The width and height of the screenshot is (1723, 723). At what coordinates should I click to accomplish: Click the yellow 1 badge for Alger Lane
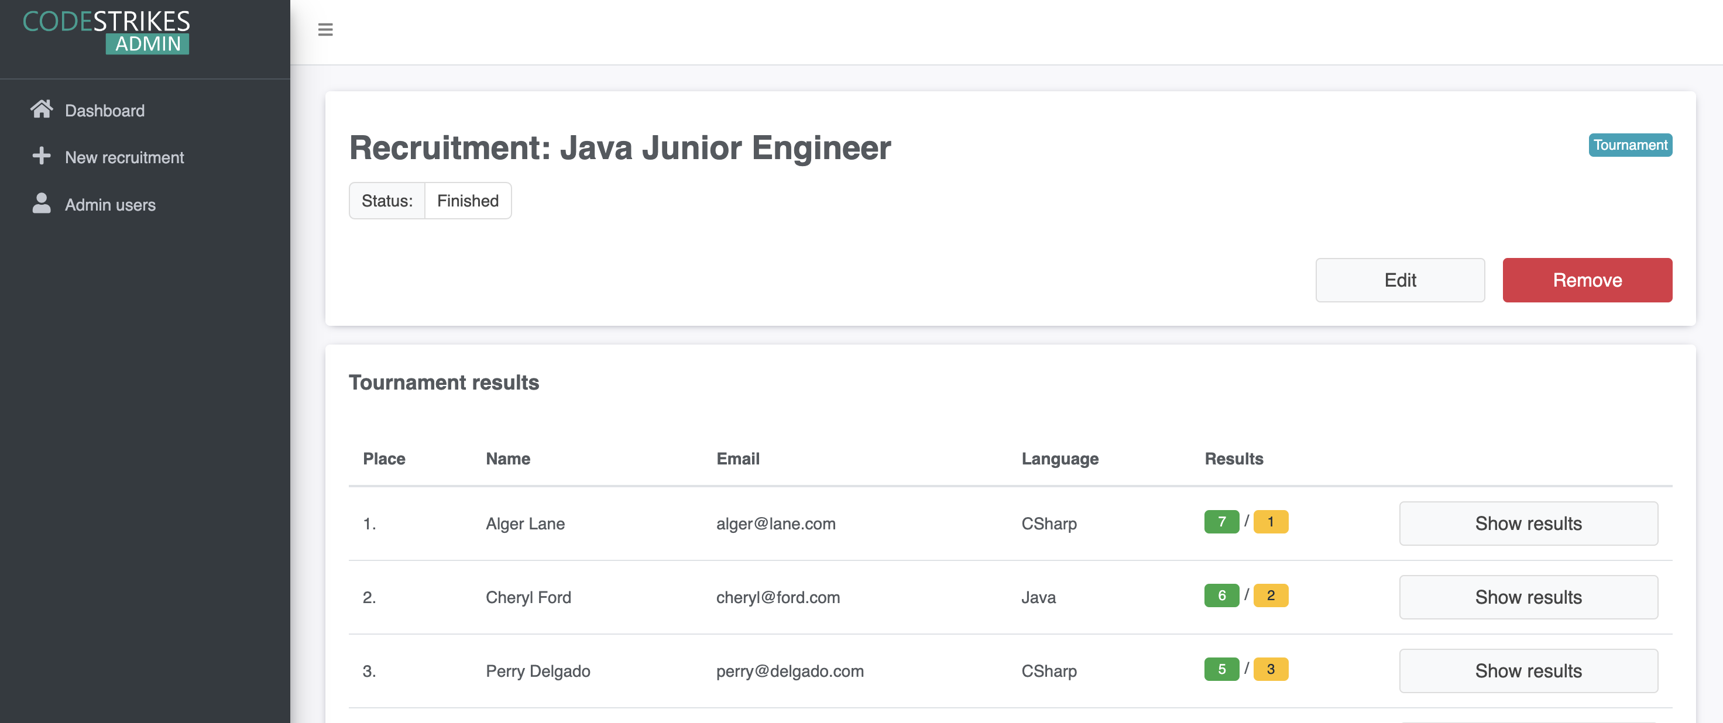pos(1270,521)
